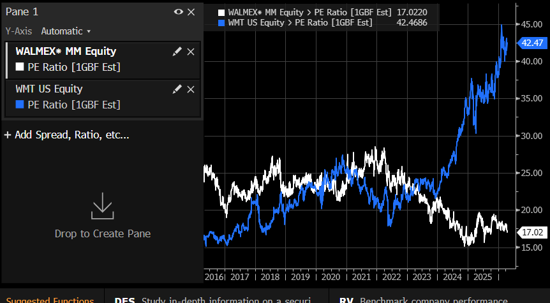Click the Pane 1 title
The height and width of the screenshot is (303, 550).
click(x=22, y=12)
